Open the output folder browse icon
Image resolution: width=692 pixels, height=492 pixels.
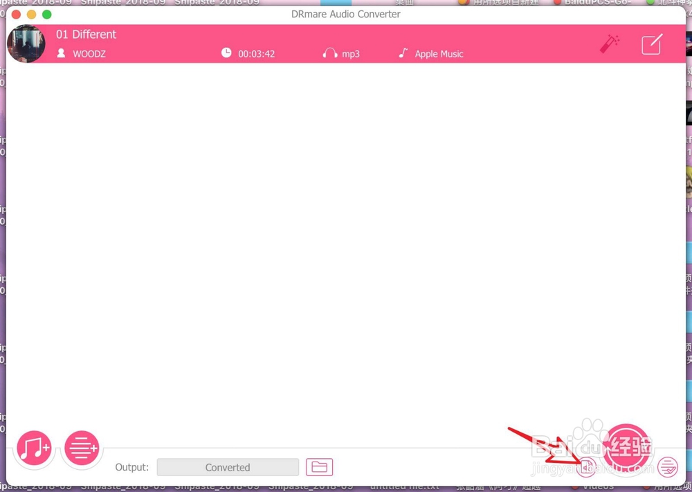[x=320, y=467]
